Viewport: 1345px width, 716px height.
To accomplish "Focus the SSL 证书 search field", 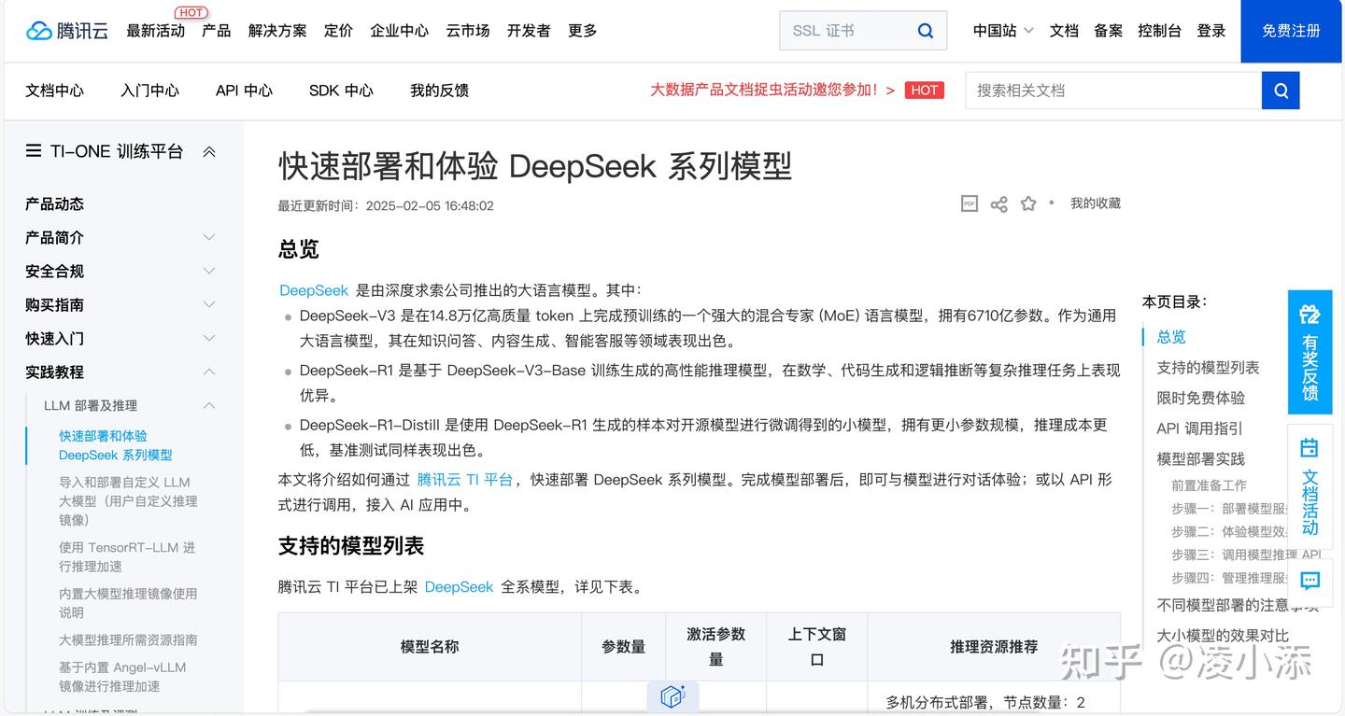I will click(x=850, y=31).
